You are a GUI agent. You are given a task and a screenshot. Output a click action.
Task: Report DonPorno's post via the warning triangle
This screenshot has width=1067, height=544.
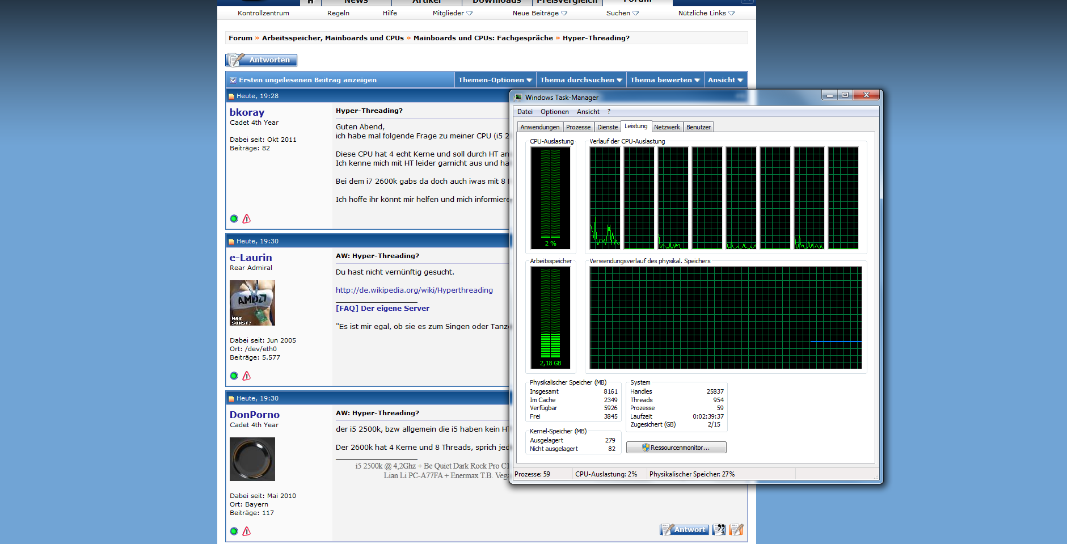coord(246,531)
